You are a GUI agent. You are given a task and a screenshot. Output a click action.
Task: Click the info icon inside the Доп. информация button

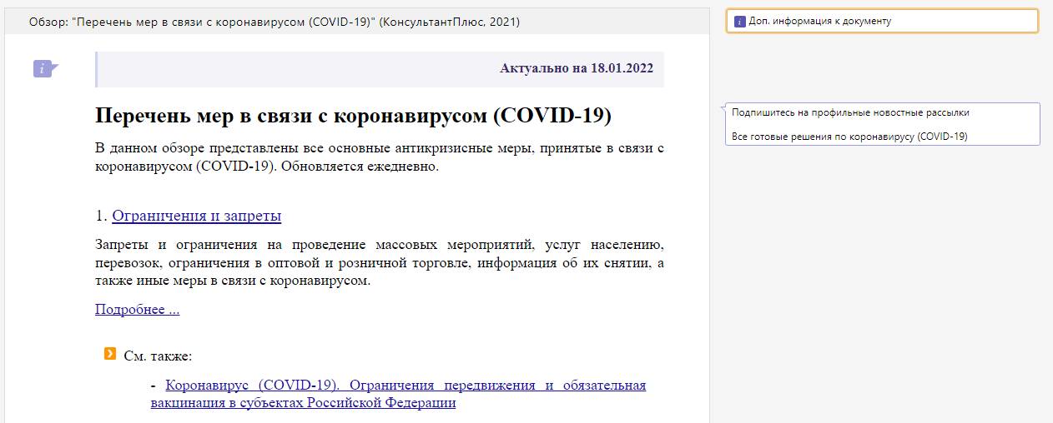[739, 22]
